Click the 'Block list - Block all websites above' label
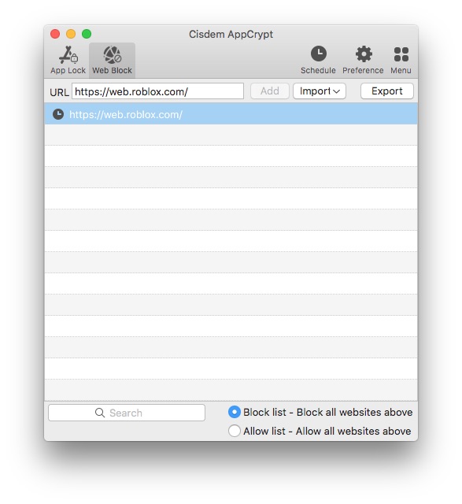This screenshot has height=504, width=462. 327,412
